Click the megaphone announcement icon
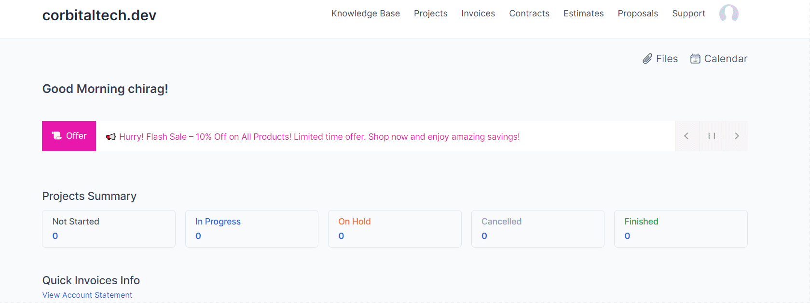This screenshot has width=810, height=303. coord(111,137)
